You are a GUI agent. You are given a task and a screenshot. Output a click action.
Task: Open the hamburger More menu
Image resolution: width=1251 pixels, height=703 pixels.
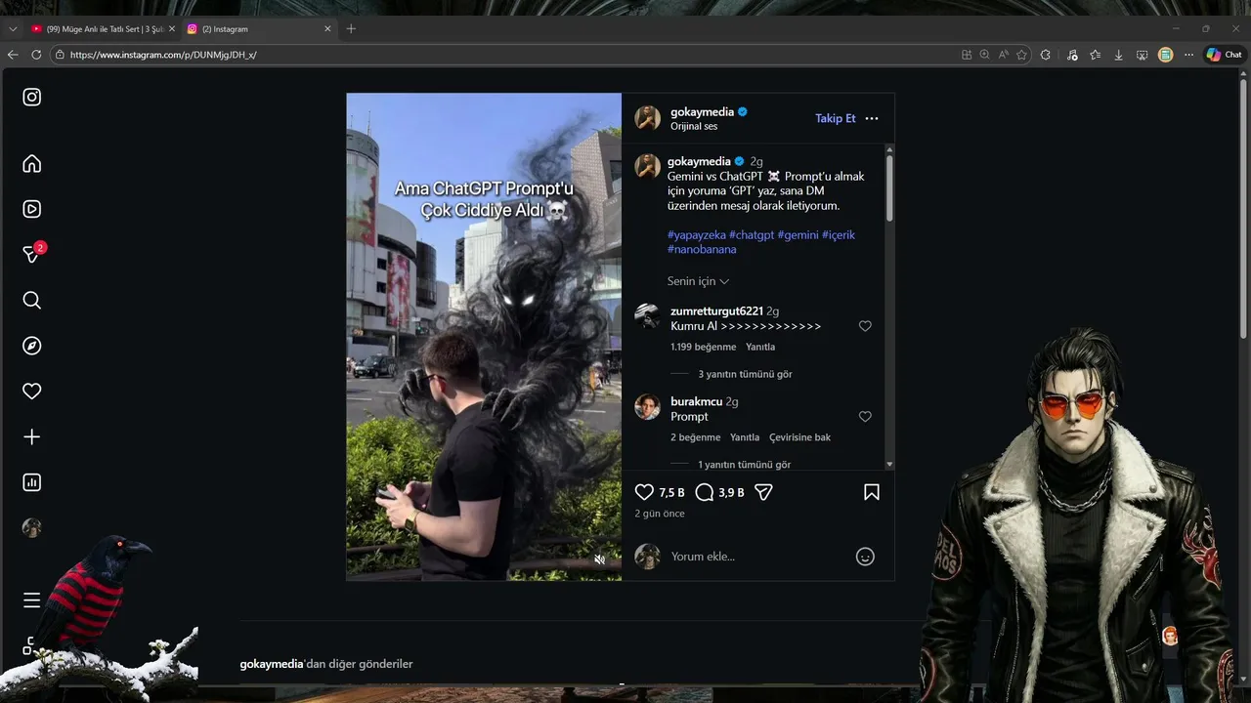[32, 600]
